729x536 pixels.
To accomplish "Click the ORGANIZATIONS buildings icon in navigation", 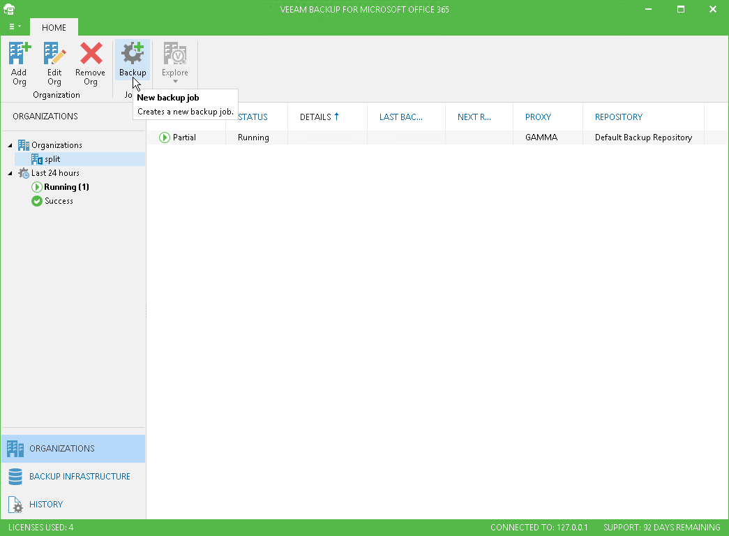I will [x=15, y=449].
